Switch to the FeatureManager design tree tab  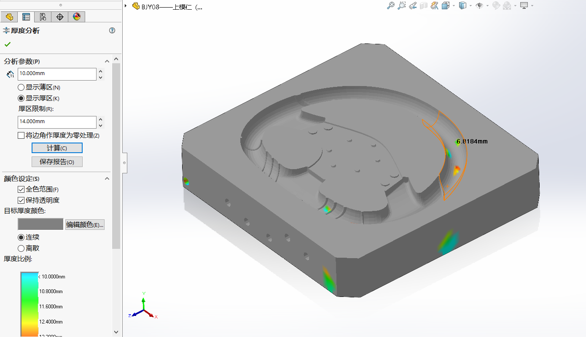[9, 17]
